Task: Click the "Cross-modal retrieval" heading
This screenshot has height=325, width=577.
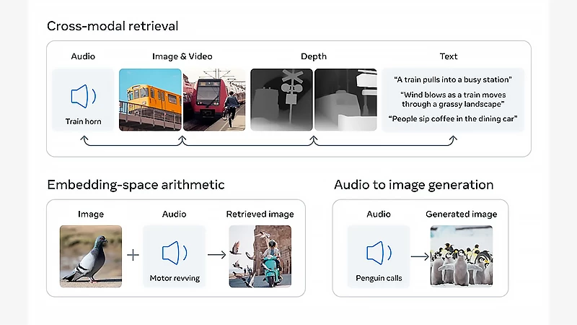Action: (x=113, y=26)
